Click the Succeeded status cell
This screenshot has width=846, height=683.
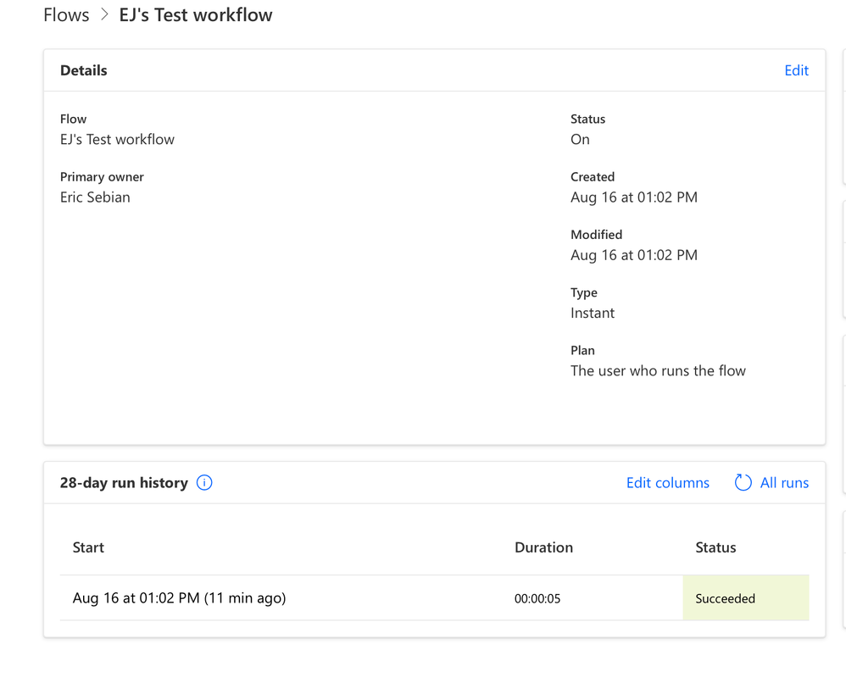746,597
